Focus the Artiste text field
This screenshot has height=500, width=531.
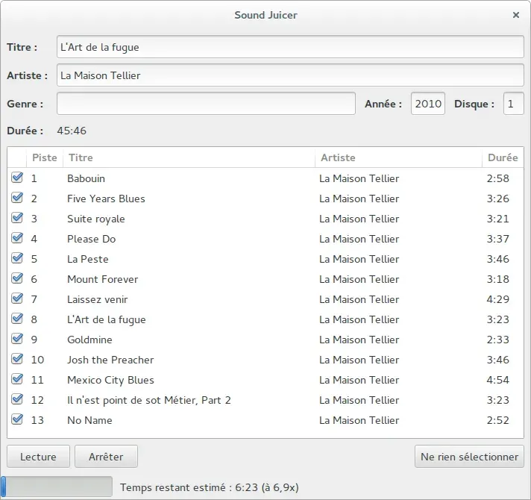[x=290, y=75]
